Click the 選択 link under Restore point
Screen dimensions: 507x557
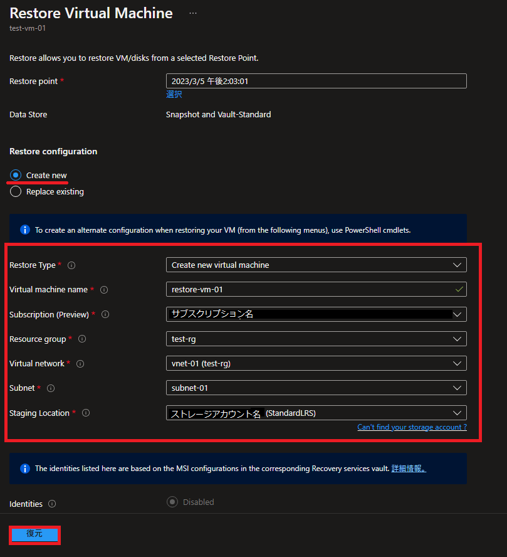pyautogui.click(x=174, y=94)
